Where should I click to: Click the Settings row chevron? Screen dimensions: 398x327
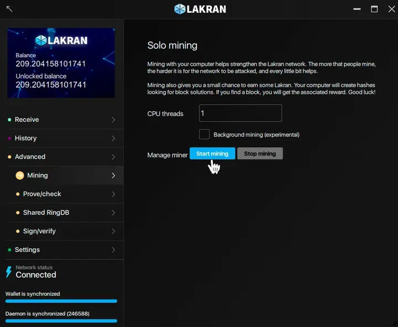point(113,250)
